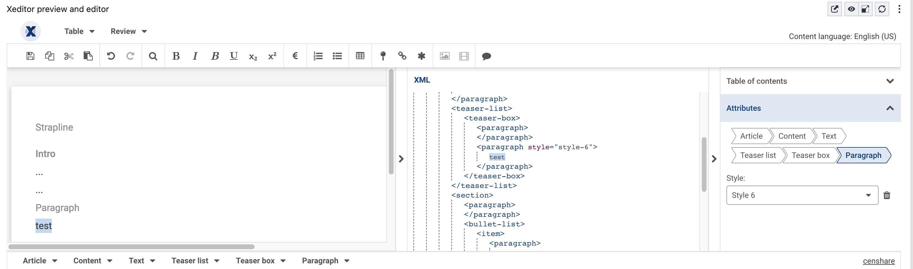Insert a table using grid icon
The height and width of the screenshot is (269, 913).
pyautogui.click(x=360, y=56)
